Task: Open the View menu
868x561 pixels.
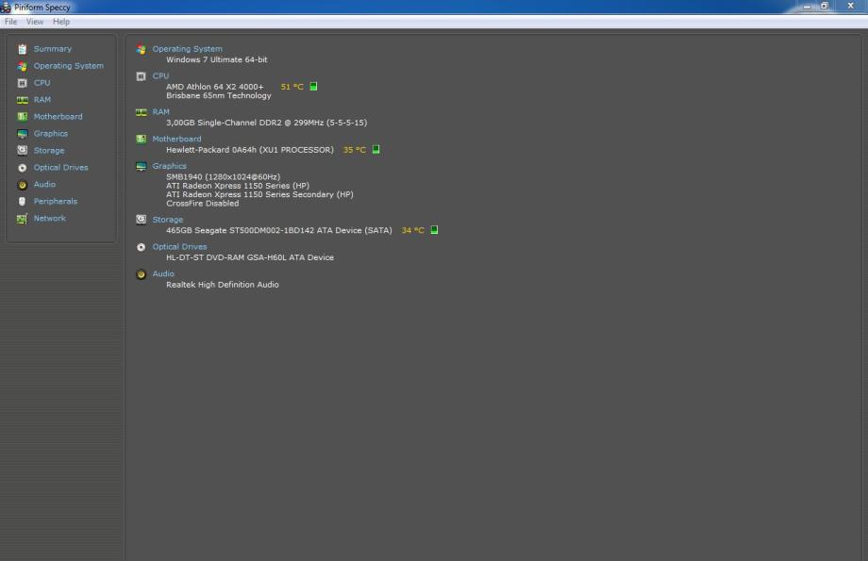Action: (x=34, y=22)
